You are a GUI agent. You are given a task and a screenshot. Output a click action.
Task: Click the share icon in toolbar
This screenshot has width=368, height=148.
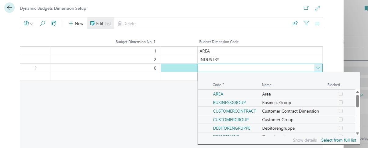295,23
